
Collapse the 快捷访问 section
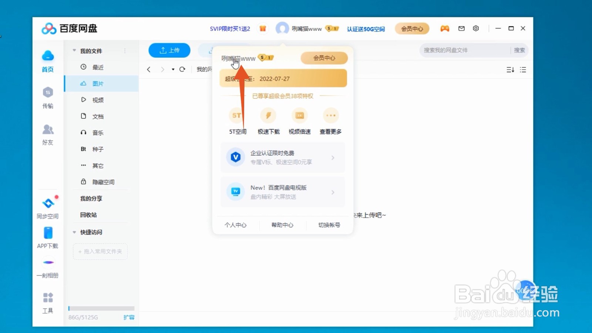click(x=74, y=232)
